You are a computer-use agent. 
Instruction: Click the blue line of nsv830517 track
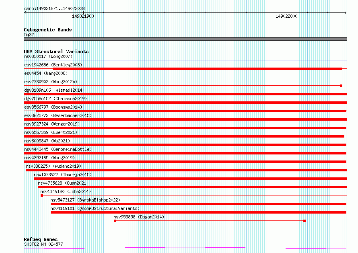[185, 60]
